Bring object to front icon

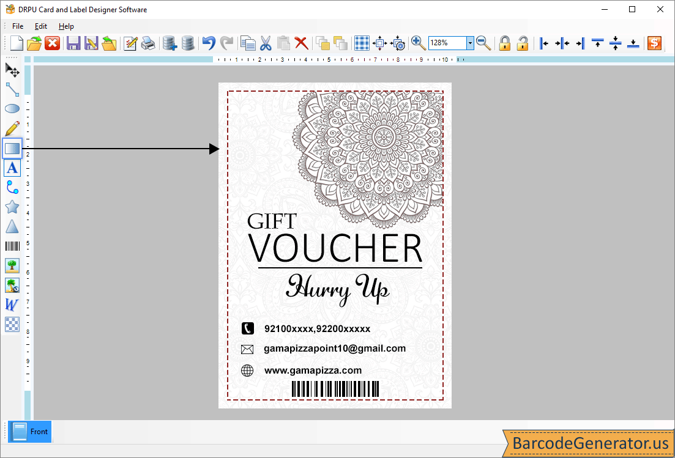tap(323, 43)
